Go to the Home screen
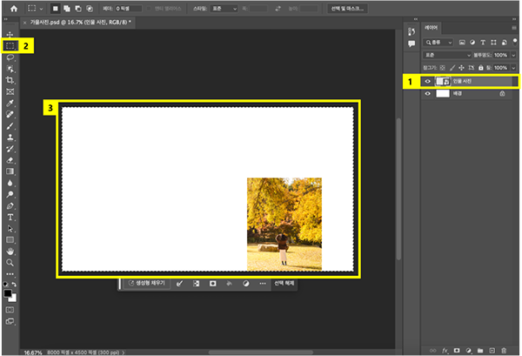 [x=14, y=9]
